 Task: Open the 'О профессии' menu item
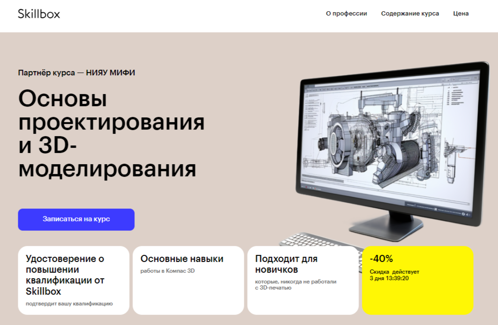pos(346,14)
